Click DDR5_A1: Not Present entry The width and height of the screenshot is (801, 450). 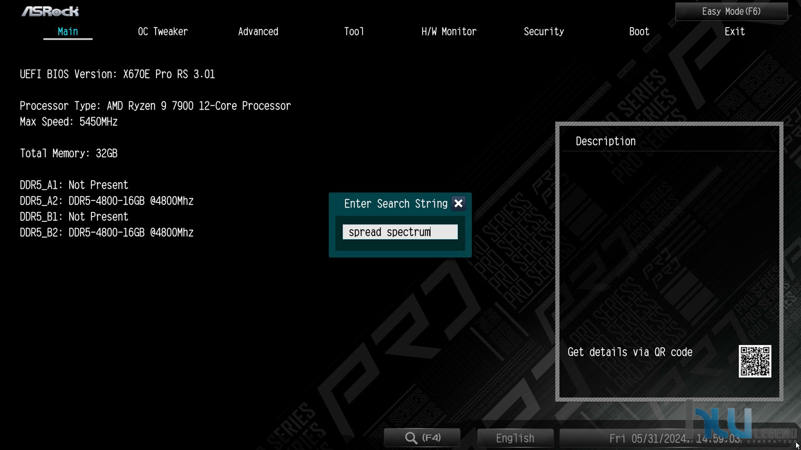coord(74,185)
